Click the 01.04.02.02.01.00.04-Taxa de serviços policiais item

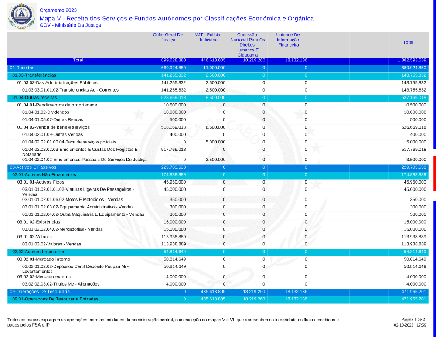69,142
